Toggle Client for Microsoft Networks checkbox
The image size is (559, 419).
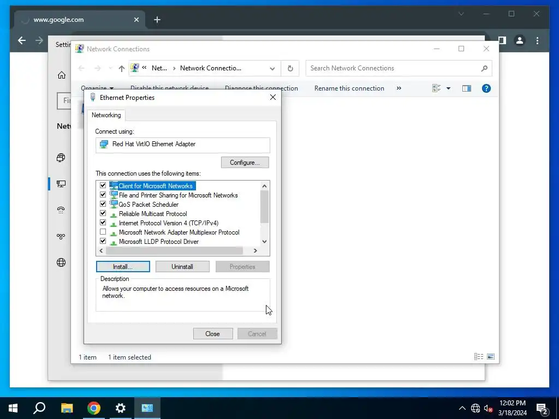point(103,185)
